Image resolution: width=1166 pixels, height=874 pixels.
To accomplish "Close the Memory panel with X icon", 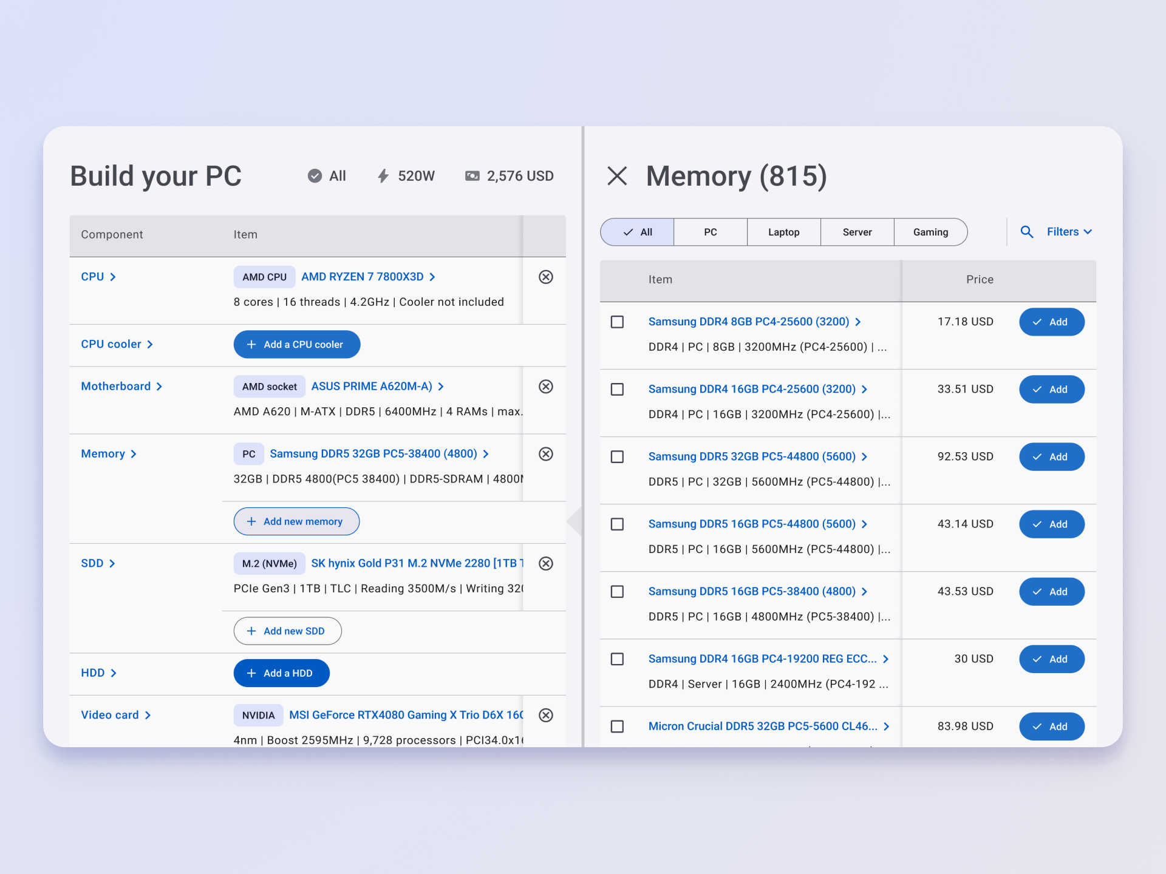I will [617, 176].
